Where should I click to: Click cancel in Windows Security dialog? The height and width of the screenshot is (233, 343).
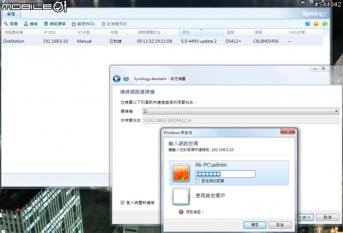pyautogui.click(x=280, y=224)
